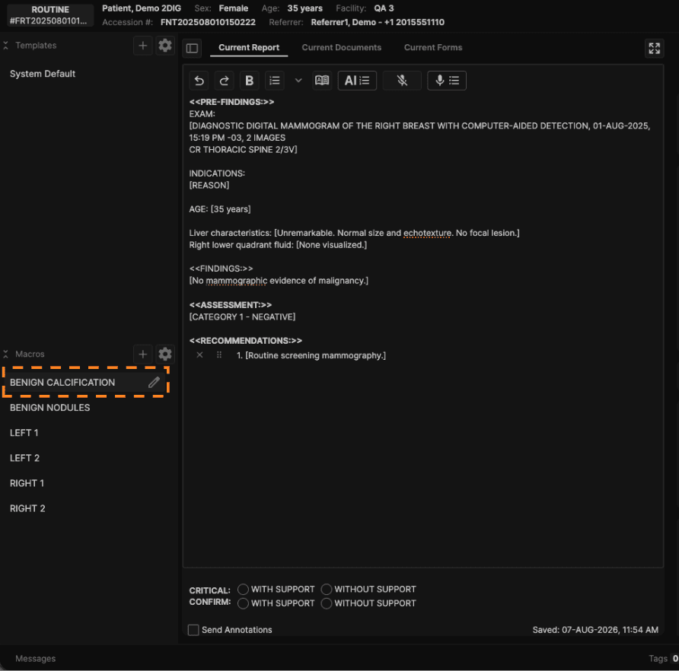Click the AI list generation button
Image resolution: width=679 pixels, height=671 pixels.
click(357, 81)
